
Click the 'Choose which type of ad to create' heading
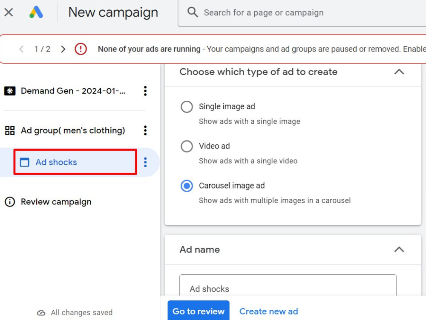point(259,72)
